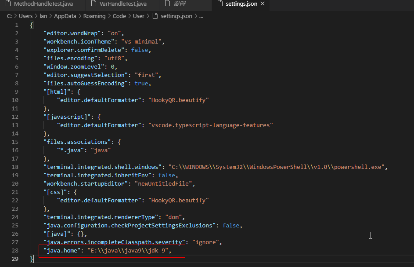Click the false value of terminal.integrated.inheritEnv

click(x=167, y=175)
